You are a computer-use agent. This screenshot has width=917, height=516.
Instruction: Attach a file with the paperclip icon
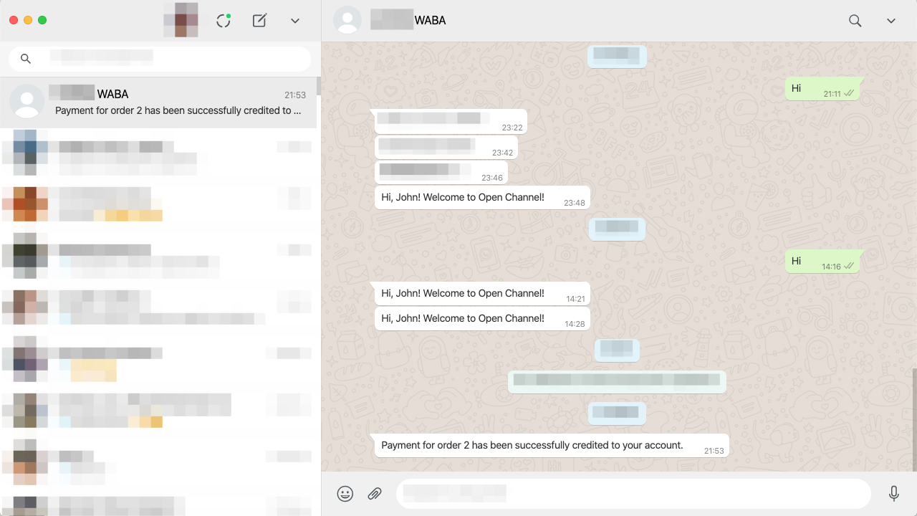click(x=375, y=494)
